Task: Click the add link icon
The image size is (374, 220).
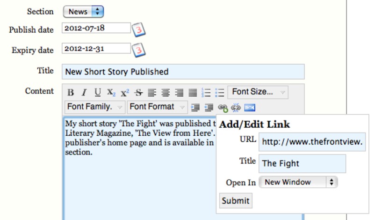Action: click(223, 108)
